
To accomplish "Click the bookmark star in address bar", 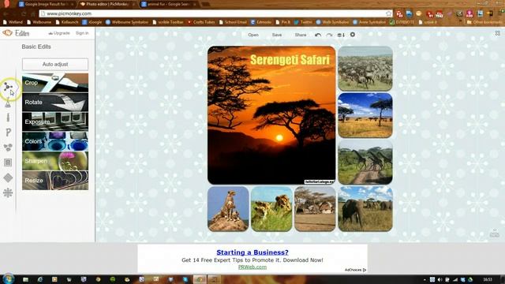I will 389,13.
